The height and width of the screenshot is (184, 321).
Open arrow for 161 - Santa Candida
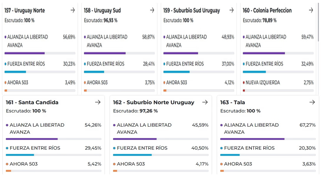(x=98, y=102)
